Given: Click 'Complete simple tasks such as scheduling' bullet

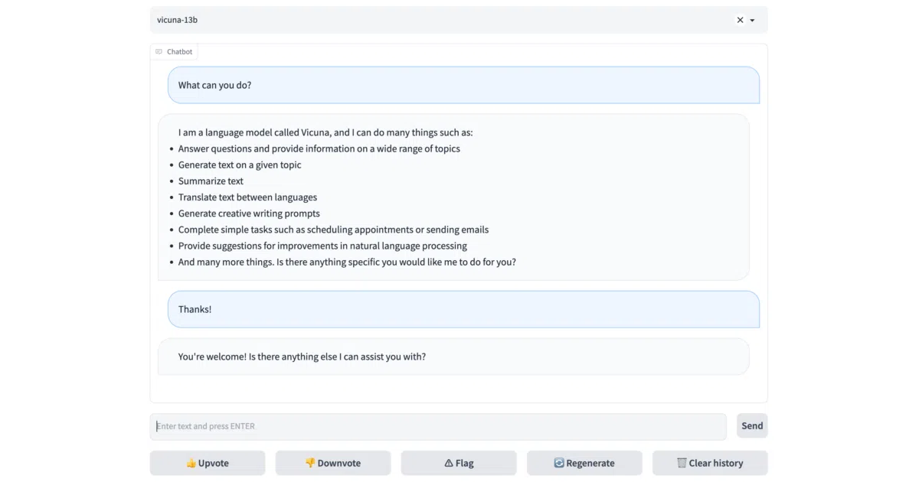Looking at the screenshot, I should 333,230.
